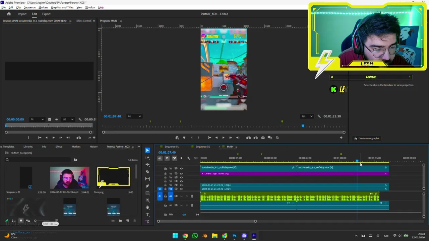Open Program monitor settings wrench
Screen dimensions: 429x241
coord(319,116)
